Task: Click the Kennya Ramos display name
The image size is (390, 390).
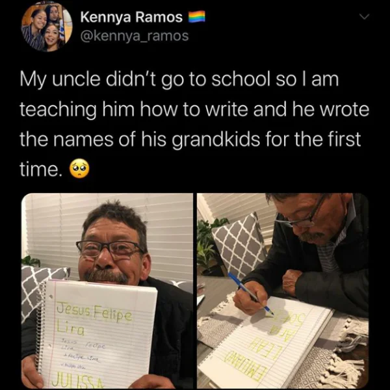Action: (131, 17)
